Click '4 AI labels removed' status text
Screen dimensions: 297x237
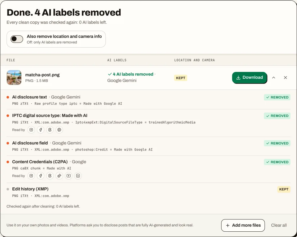[133, 74]
